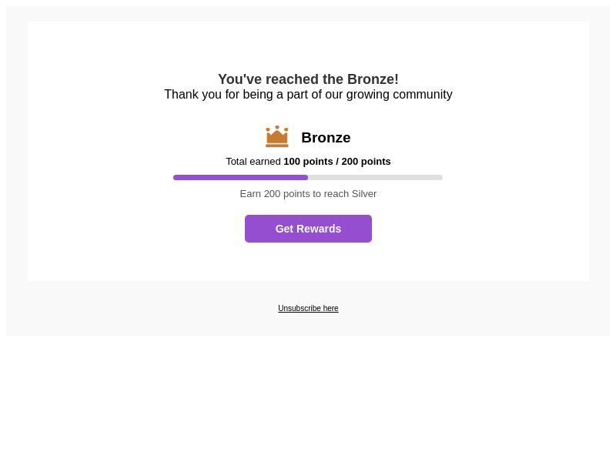This screenshot has height=462, width=616.
Task: Open the Get Rewards button
Action: 308,229
